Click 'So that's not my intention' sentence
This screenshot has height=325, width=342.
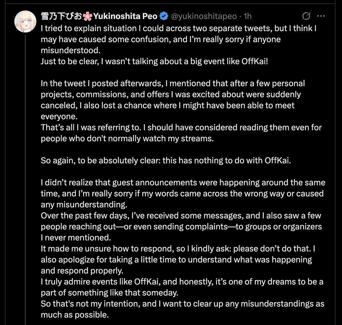(183, 309)
